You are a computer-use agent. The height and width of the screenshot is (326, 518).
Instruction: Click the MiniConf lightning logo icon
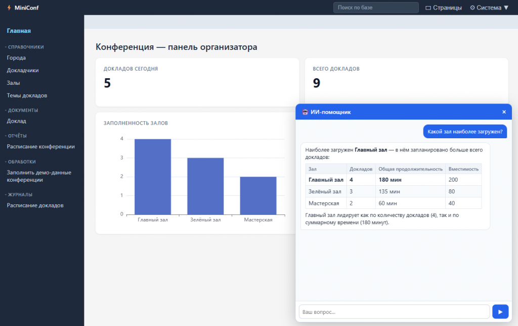(9, 8)
